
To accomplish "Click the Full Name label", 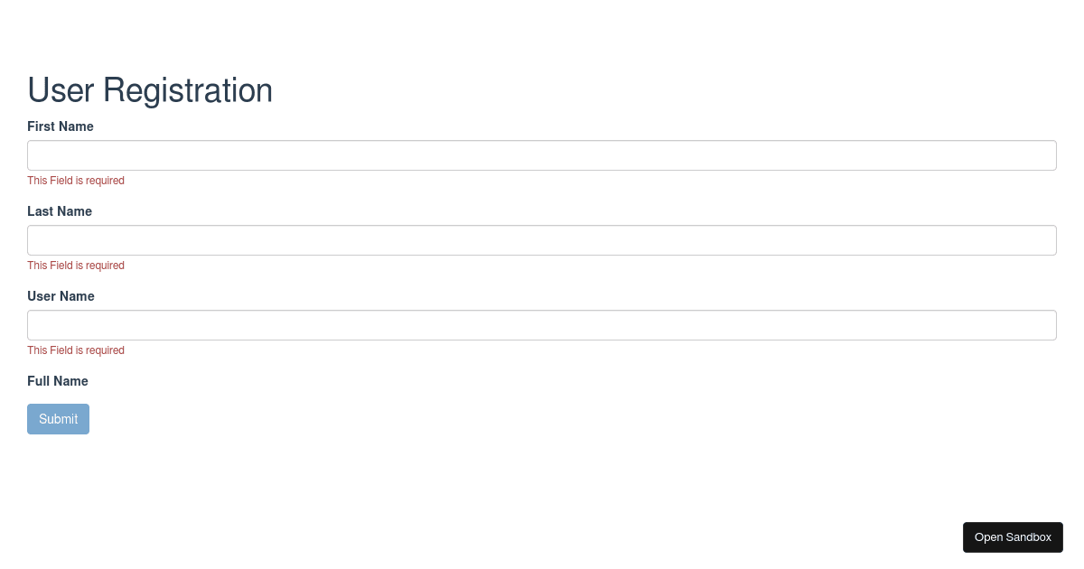I will click(58, 381).
